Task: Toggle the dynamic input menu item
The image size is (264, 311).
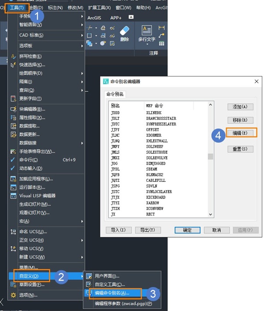Action: click(x=47, y=168)
